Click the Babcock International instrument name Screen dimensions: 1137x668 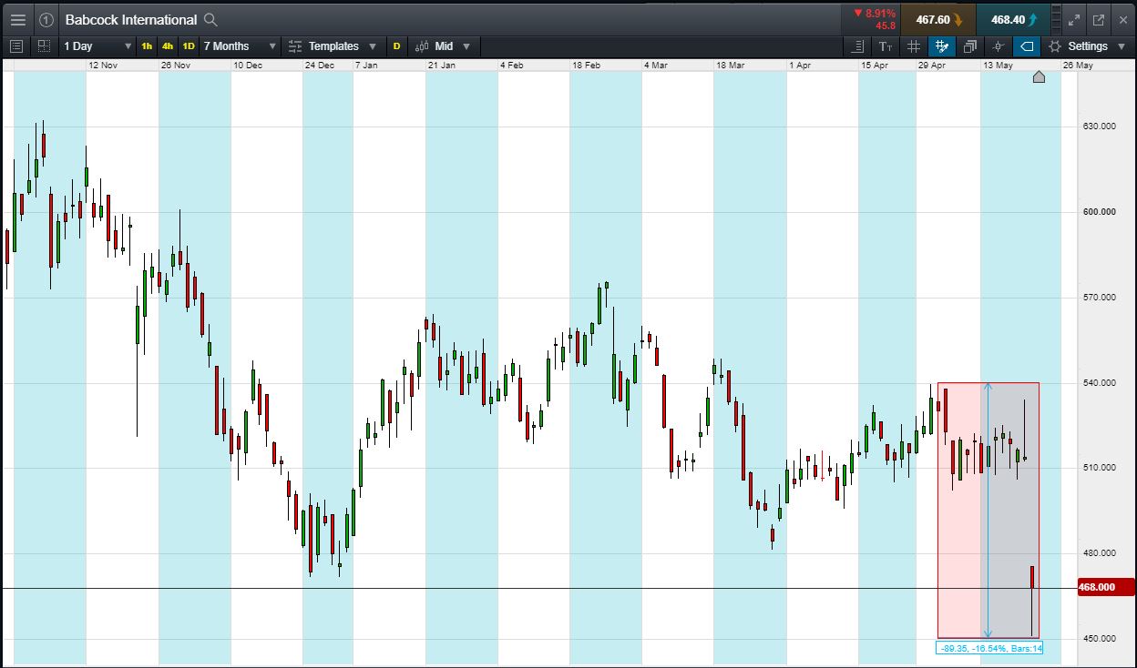pos(131,19)
